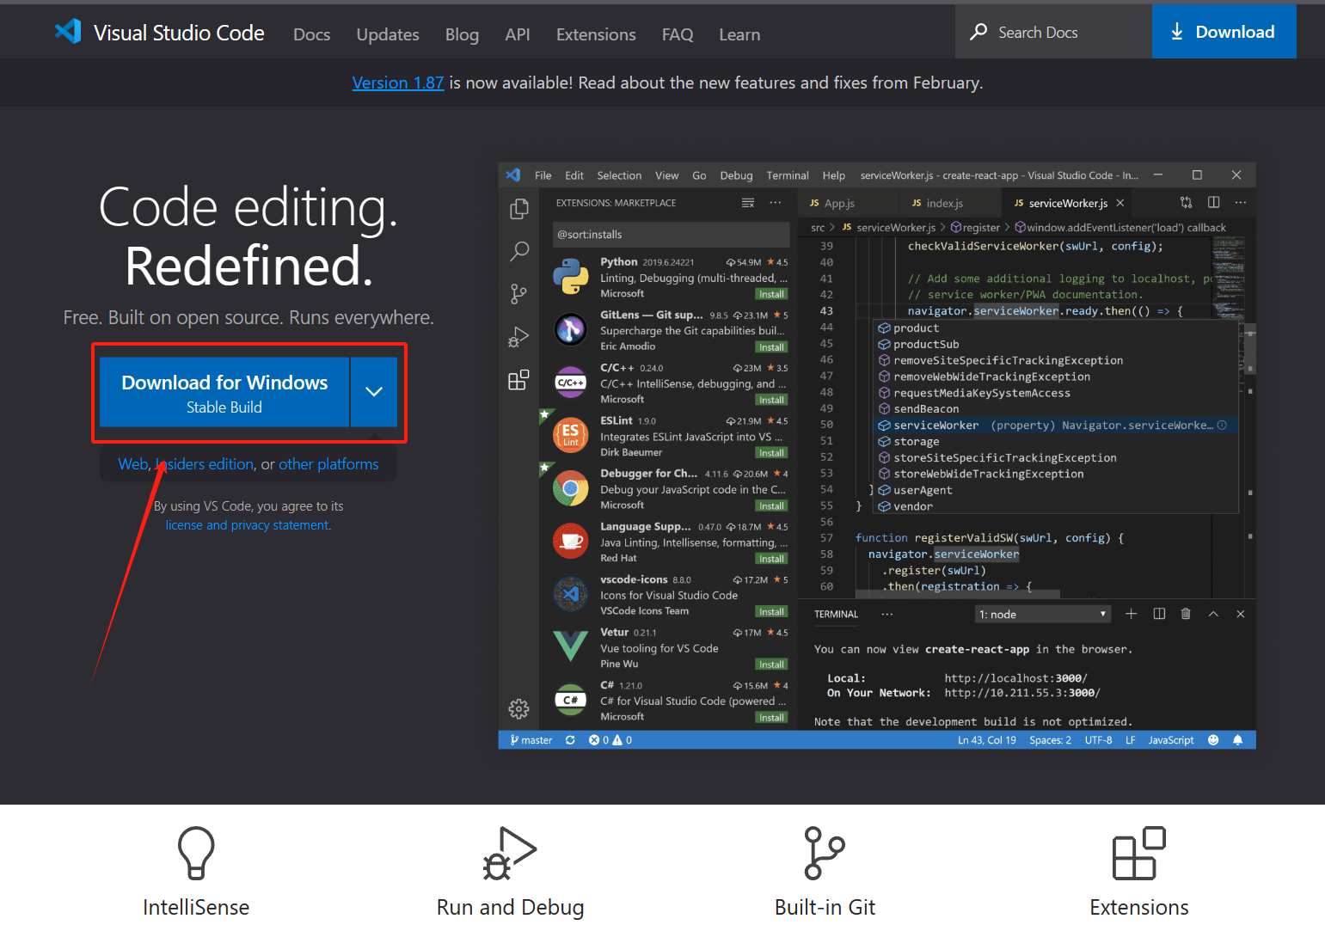Screen dimensions: 1325x931
Task: Click the ESLint extension icon
Action: pos(571,435)
